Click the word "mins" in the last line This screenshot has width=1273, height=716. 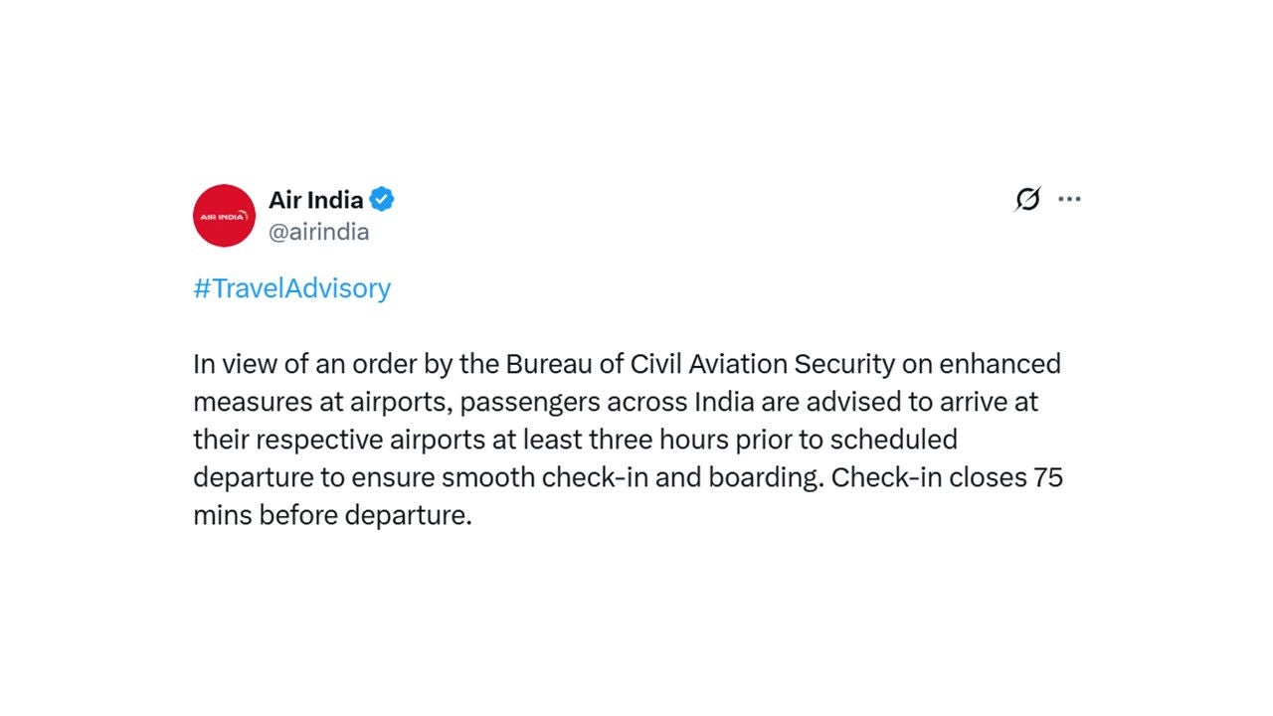tap(222, 515)
